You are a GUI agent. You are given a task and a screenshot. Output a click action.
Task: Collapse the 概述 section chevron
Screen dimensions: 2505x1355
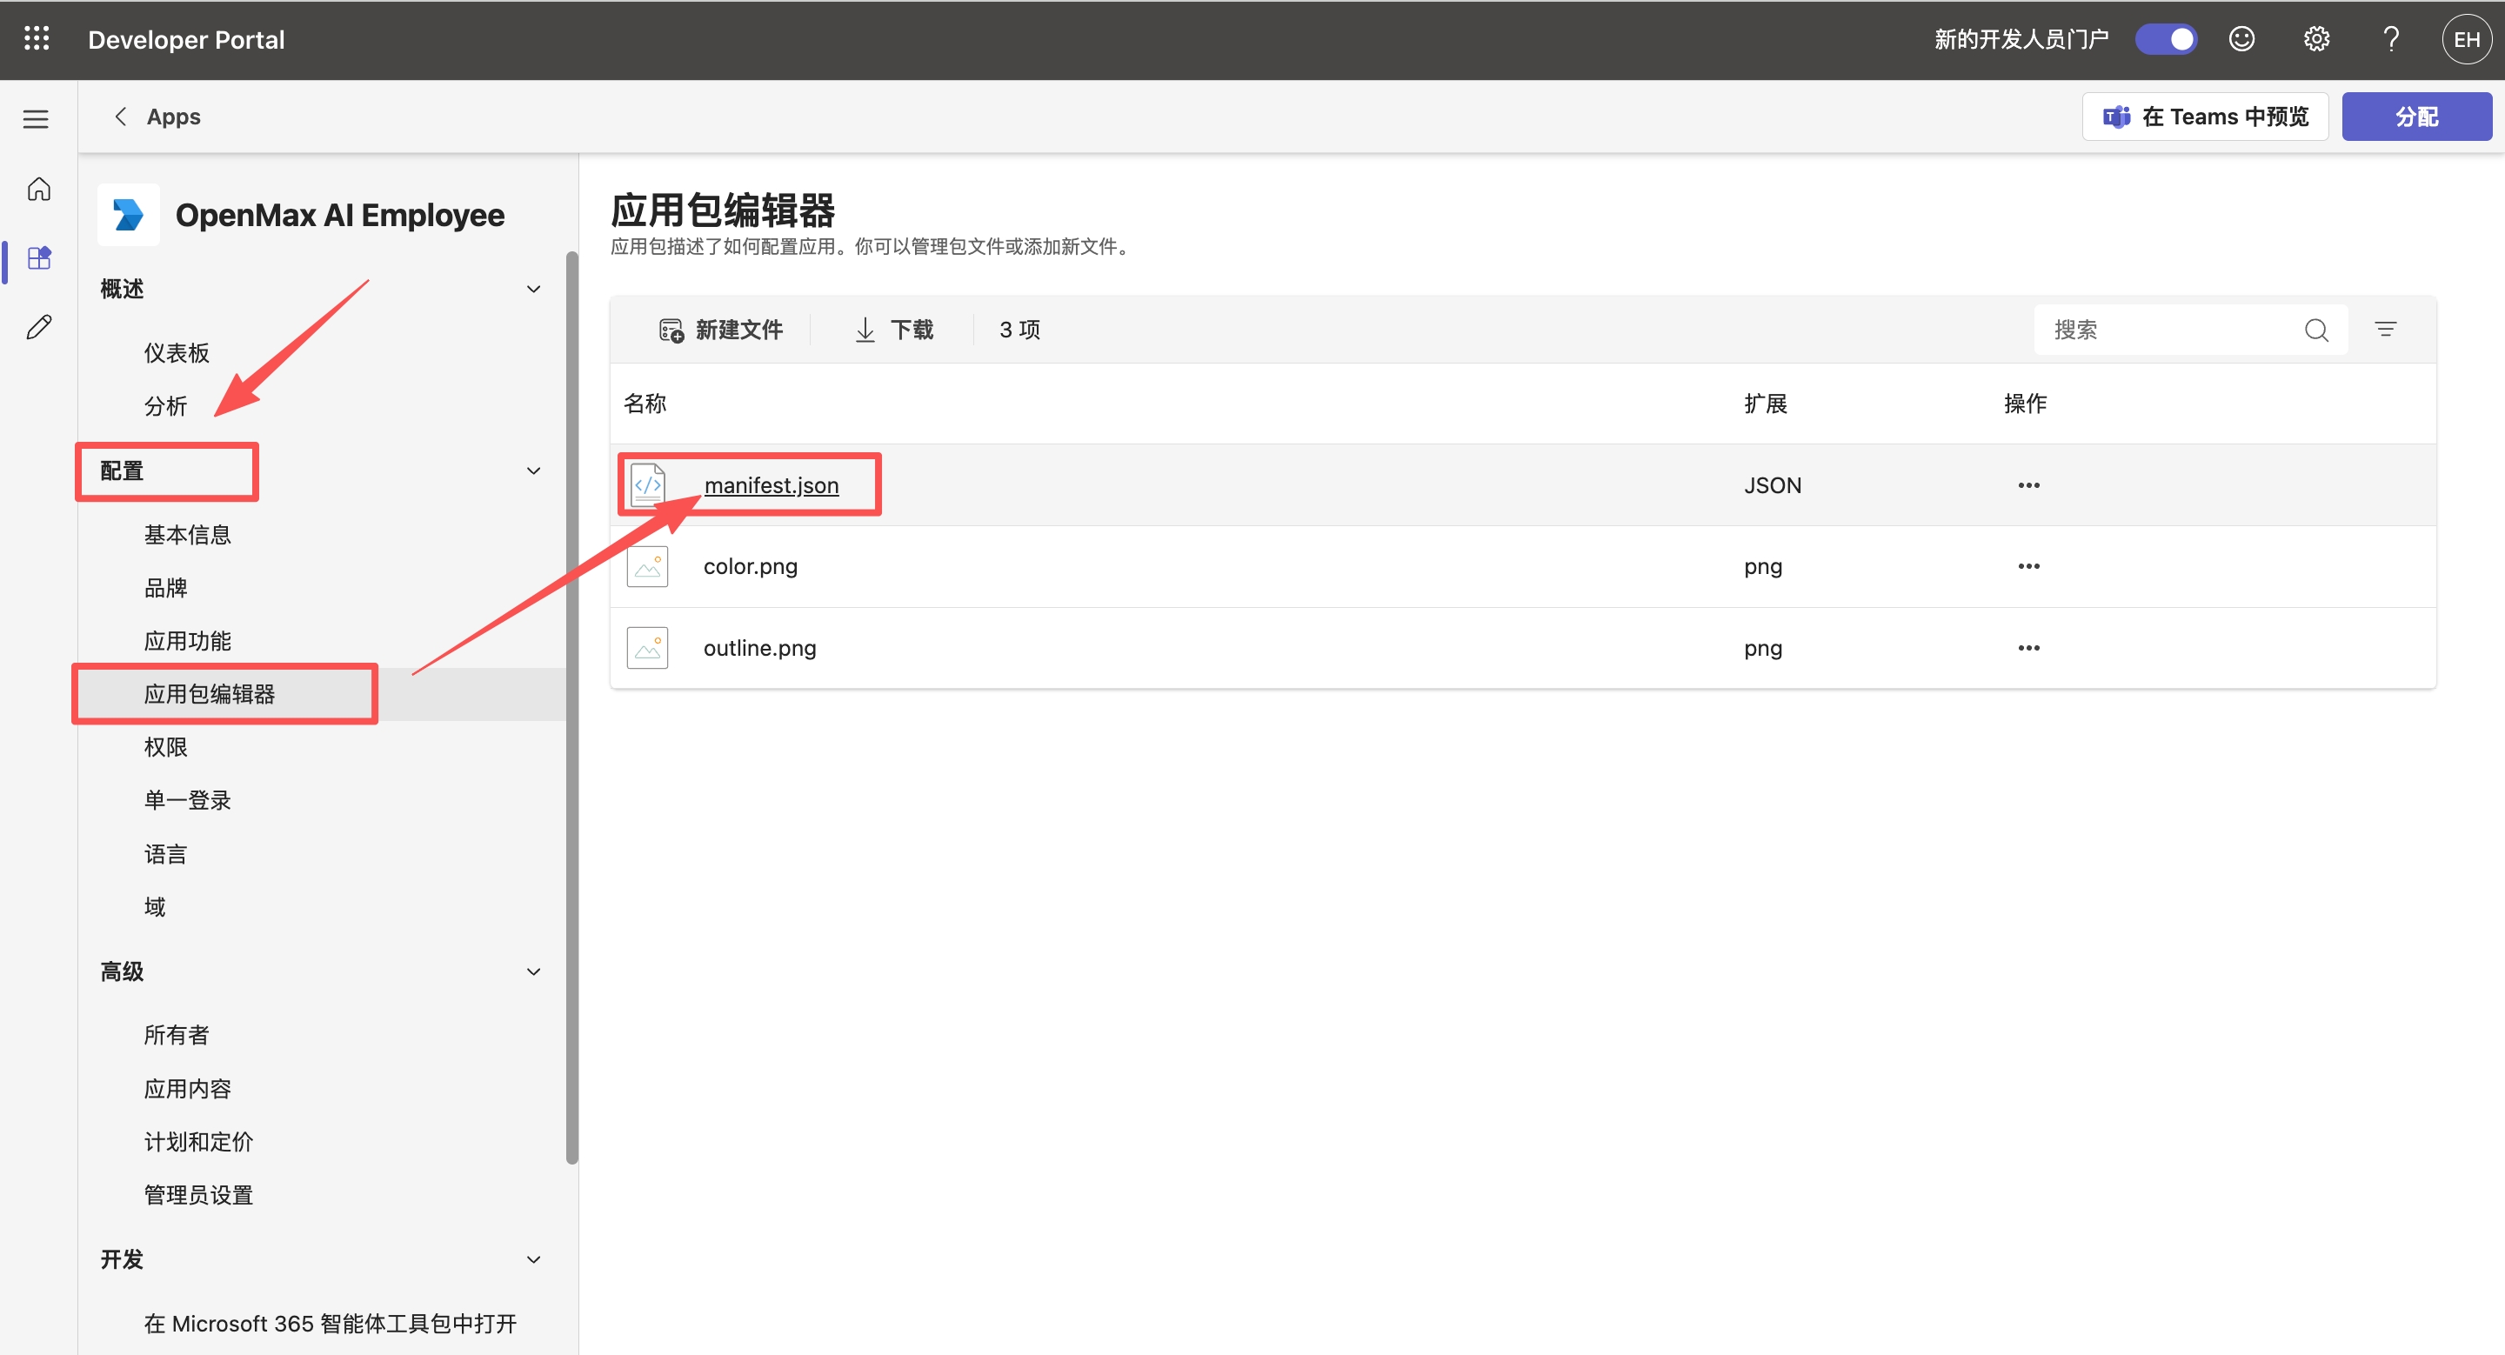(x=533, y=289)
